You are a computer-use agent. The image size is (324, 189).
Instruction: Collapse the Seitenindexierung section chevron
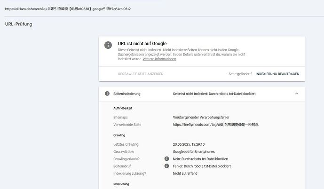coord(296,94)
